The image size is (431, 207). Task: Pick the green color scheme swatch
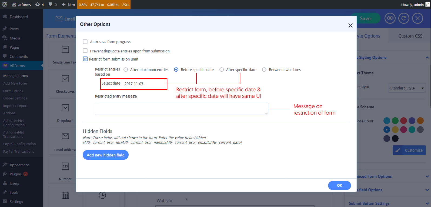pos(395,121)
